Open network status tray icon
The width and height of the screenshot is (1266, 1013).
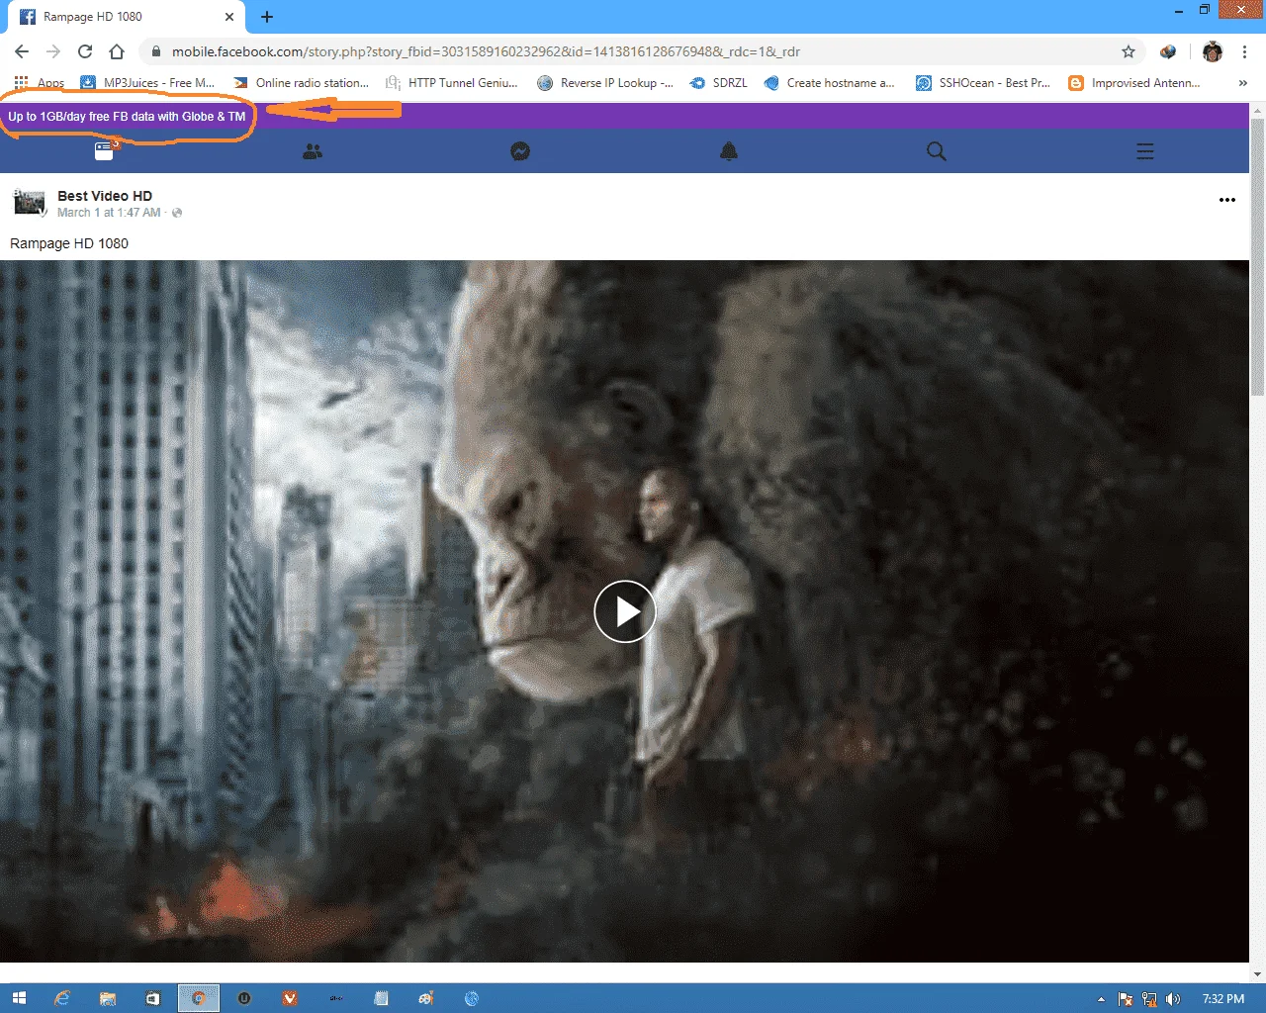coord(1149,999)
